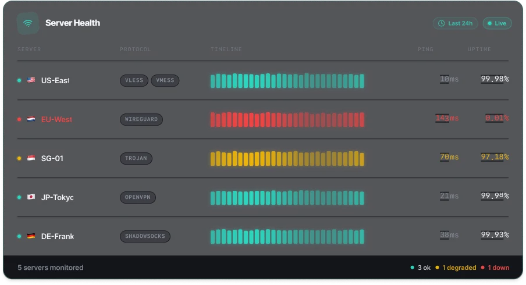The image size is (526, 285).
Task: Click the "3 ok" status summary
Action: pos(421,268)
